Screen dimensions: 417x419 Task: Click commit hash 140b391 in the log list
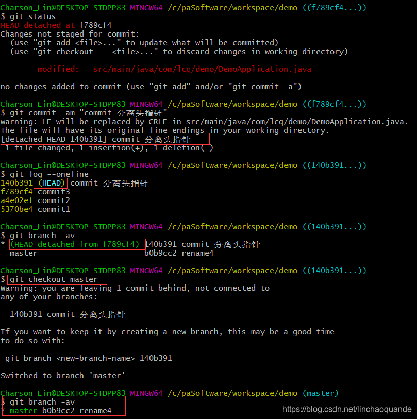[16, 183]
